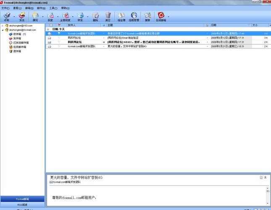The height and width of the screenshot is (210, 271).
Task: Toggle flag on the Email地址验证 message row
Action: point(59,38)
